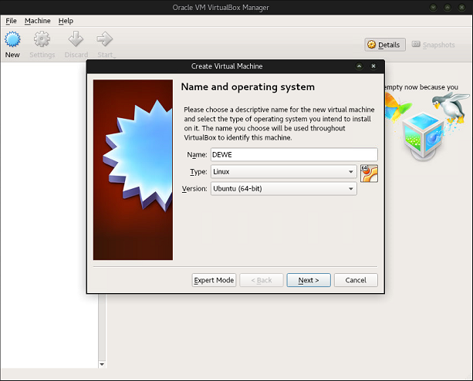
Task: Click the Ubuntu 64-bit OS type icon
Action: [369, 174]
